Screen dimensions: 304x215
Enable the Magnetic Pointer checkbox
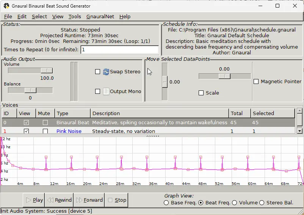click(256, 82)
